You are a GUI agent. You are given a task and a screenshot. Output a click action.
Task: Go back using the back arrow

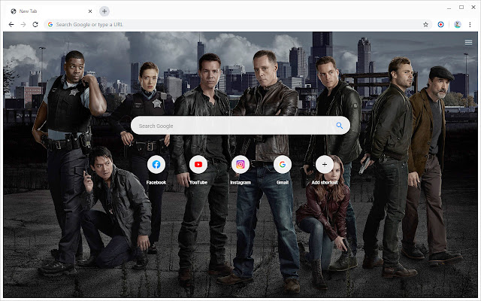11,24
